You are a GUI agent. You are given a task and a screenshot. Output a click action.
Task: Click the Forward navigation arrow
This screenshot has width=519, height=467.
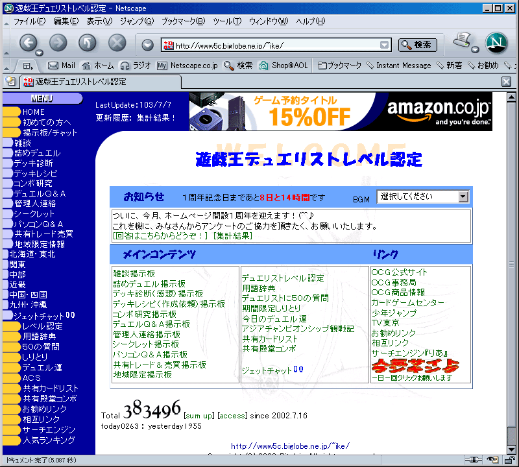point(58,43)
